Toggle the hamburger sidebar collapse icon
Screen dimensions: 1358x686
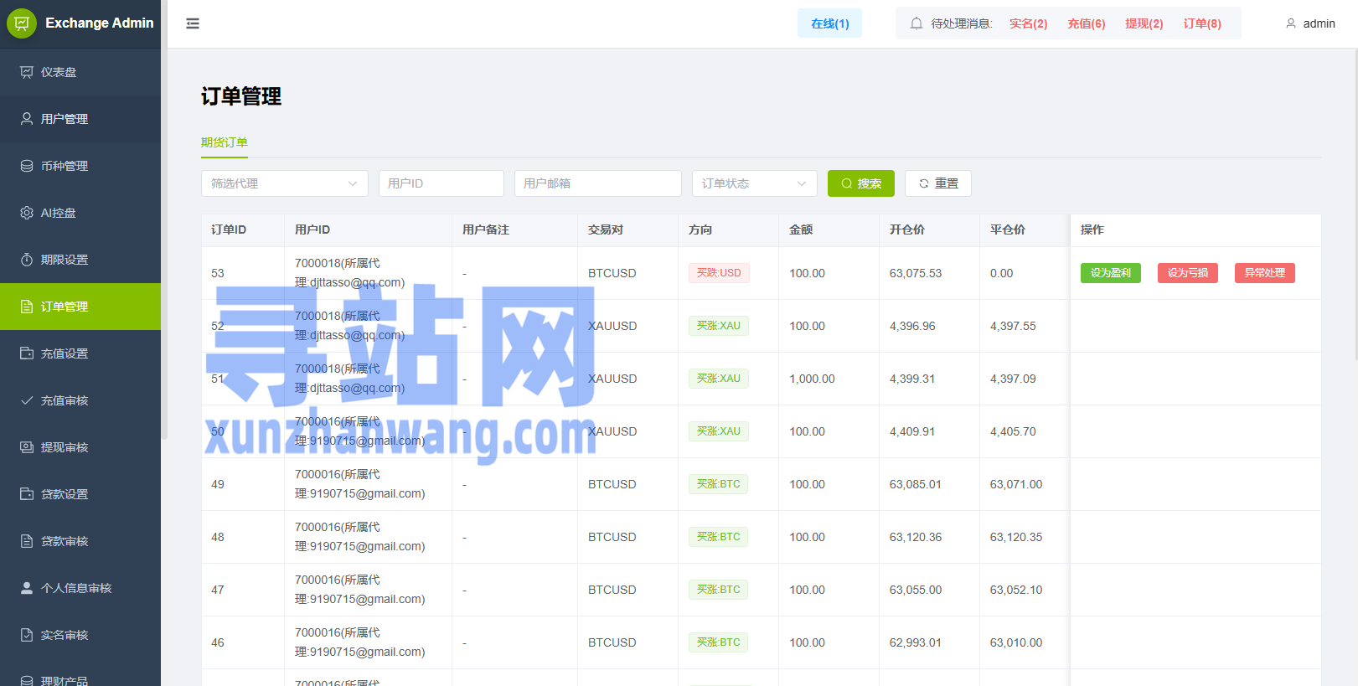coord(193,23)
